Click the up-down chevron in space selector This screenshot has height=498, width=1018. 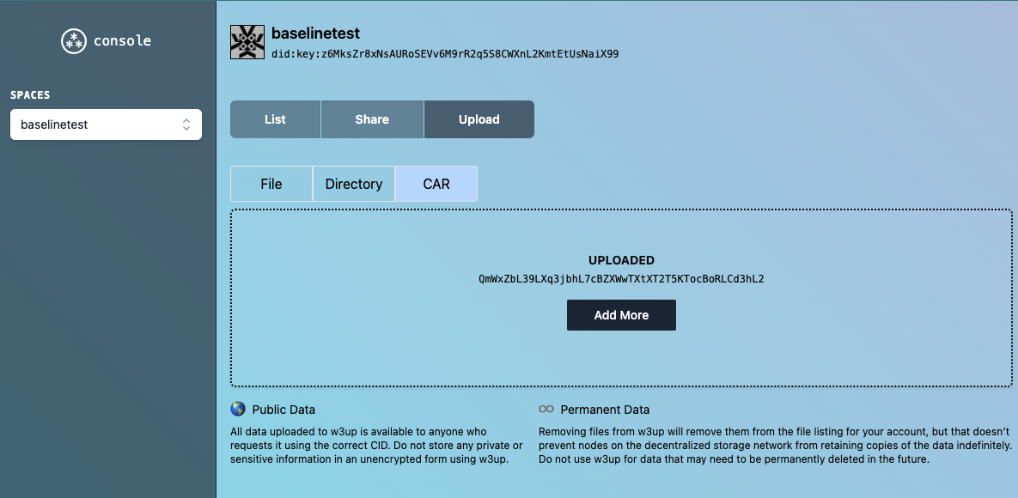tap(186, 125)
